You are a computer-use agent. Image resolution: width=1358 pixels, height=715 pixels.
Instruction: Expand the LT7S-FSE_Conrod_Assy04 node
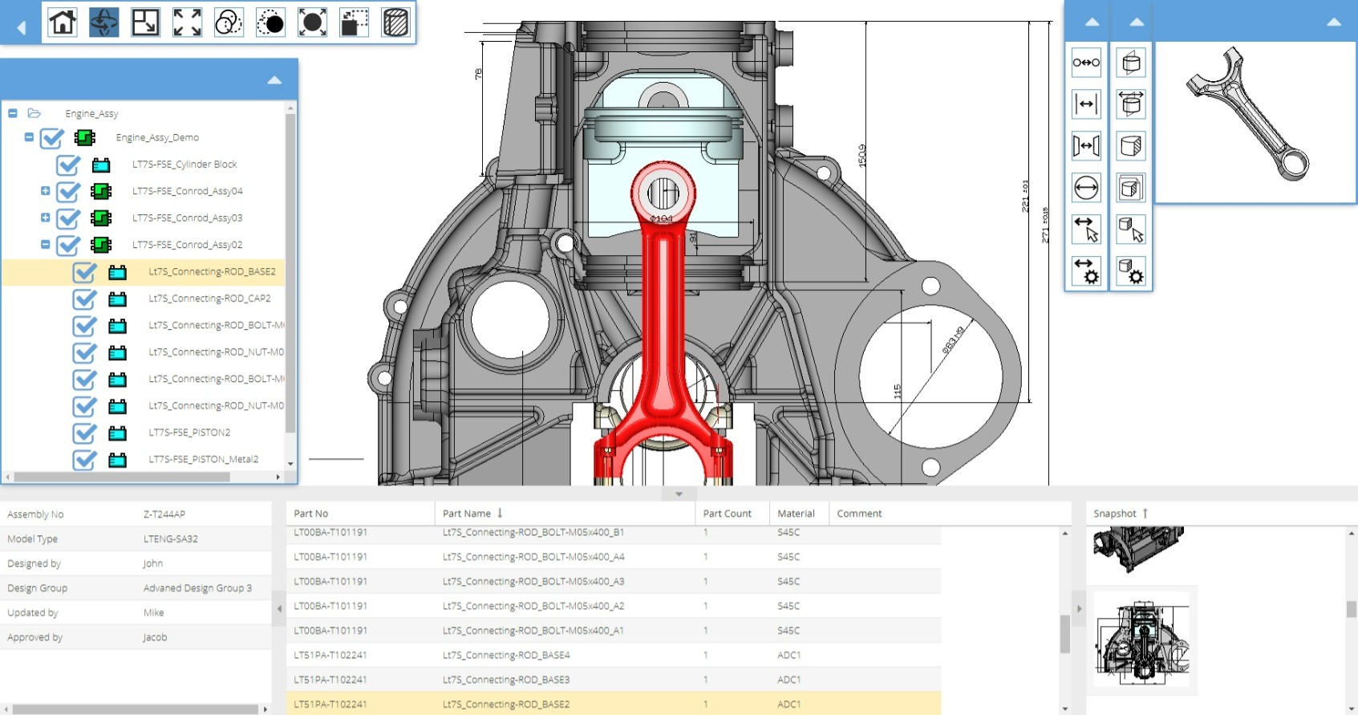(x=46, y=191)
